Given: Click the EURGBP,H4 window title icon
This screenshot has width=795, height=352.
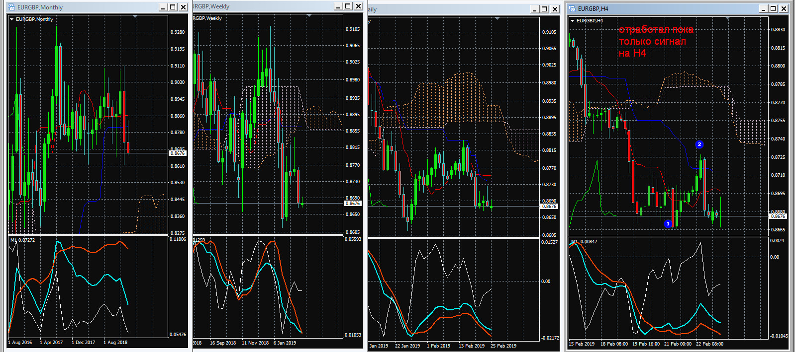Looking at the screenshot, I should coord(573,8).
